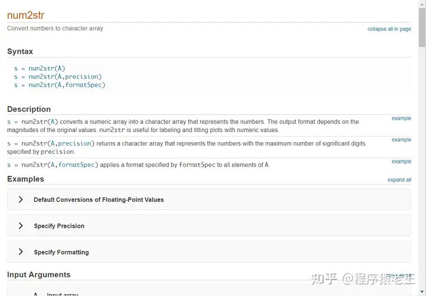Open 'Specify Precision' example title

click(59, 226)
